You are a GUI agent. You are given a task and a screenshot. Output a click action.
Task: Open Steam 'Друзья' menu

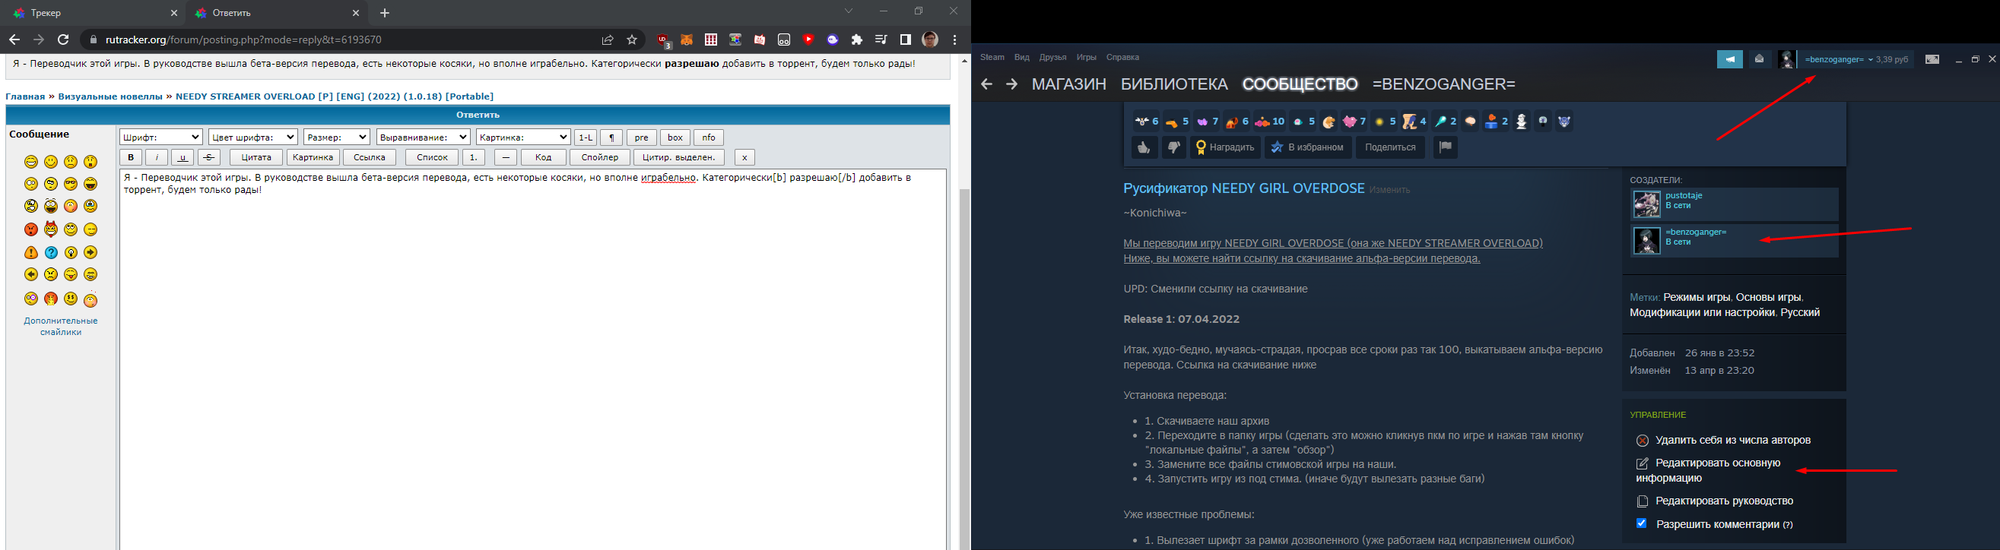[x=1052, y=58]
